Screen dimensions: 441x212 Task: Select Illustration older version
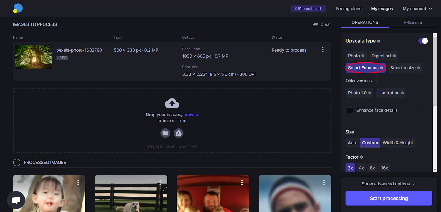pos(391,93)
